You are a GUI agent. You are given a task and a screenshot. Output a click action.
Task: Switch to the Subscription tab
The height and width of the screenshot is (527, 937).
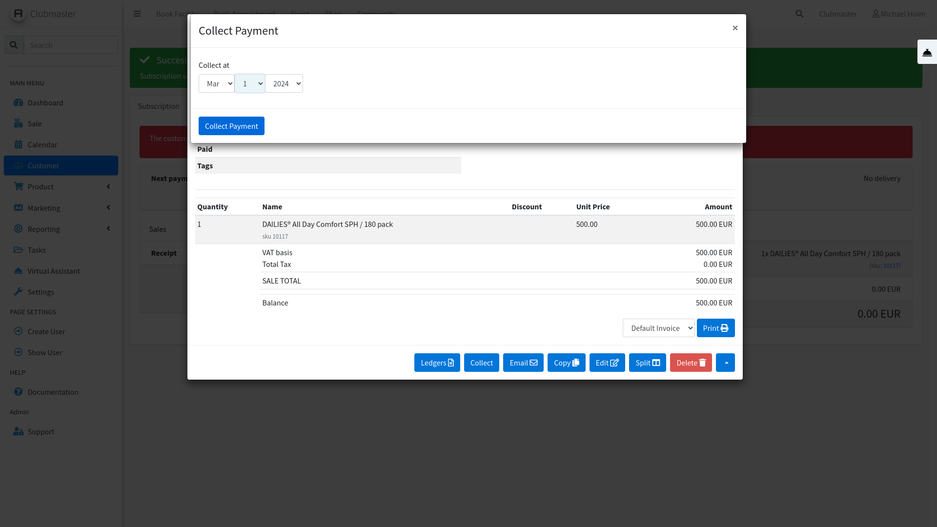(158, 106)
